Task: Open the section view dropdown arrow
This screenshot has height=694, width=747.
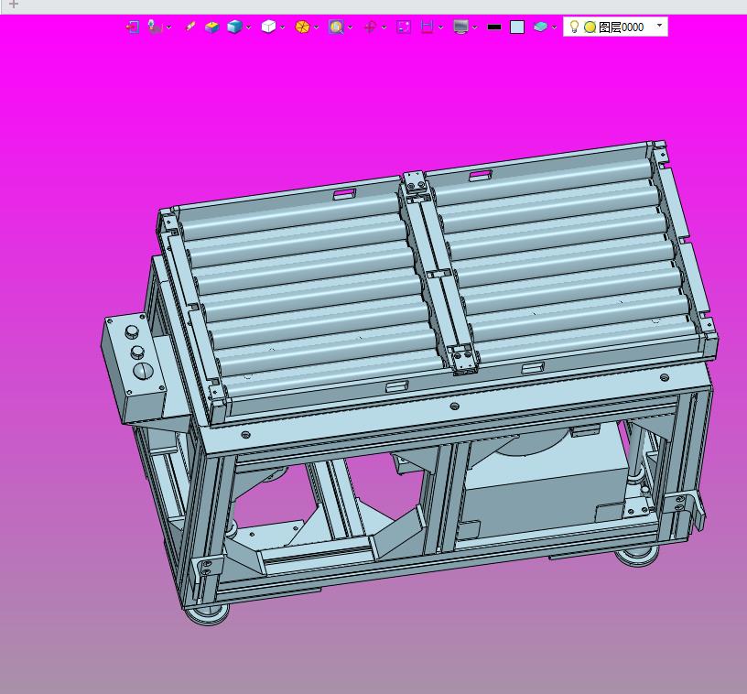Action: (440, 27)
